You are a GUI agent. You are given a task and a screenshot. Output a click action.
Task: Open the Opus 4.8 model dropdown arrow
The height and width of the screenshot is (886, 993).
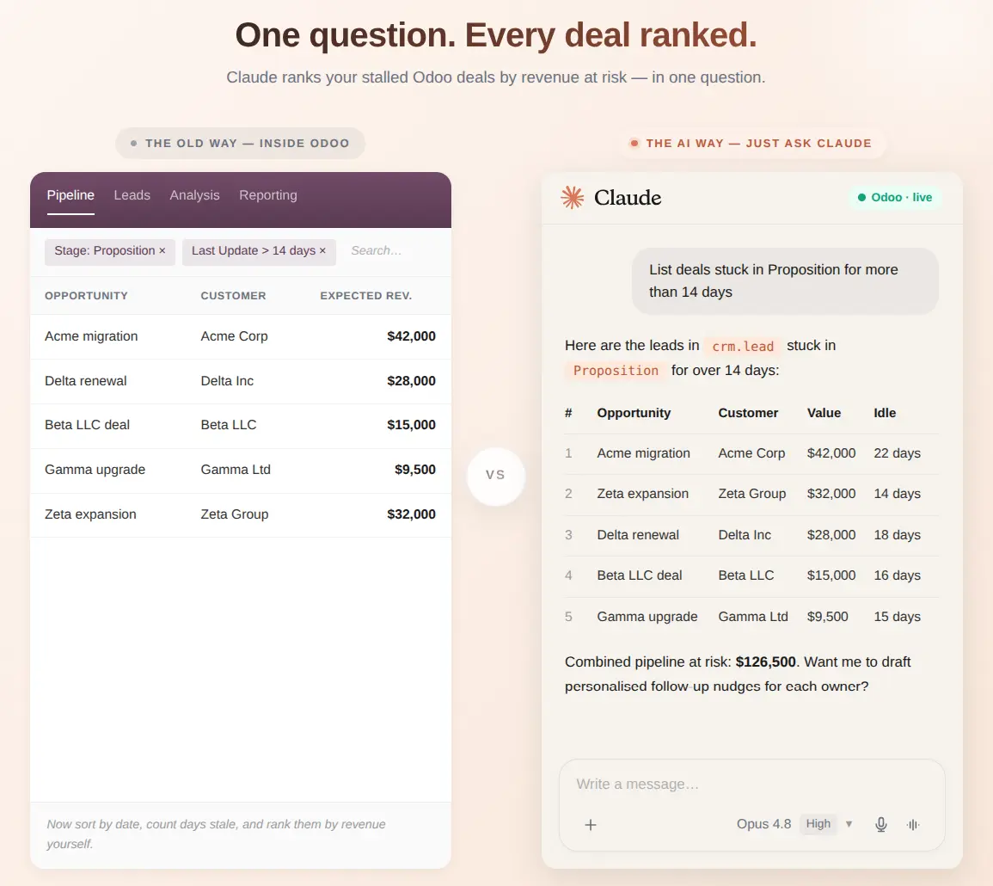pyautogui.click(x=849, y=824)
